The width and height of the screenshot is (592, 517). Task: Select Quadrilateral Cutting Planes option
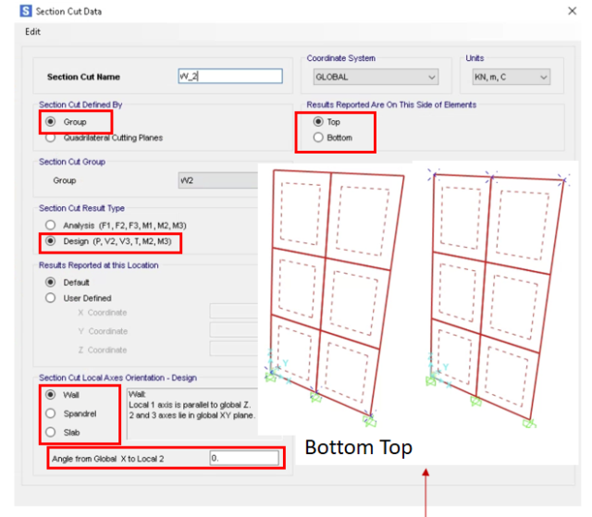point(50,138)
